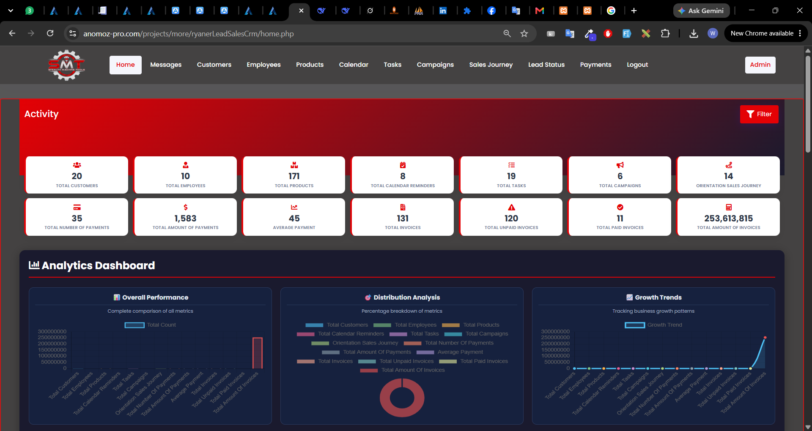Open the Sales Journey page
The height and width of the screenshot is (431, 812).
tap(491, 65)
